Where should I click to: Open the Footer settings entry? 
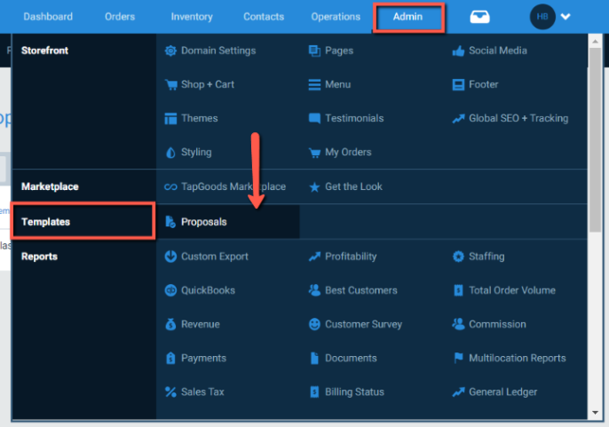[x=484, y=84]
